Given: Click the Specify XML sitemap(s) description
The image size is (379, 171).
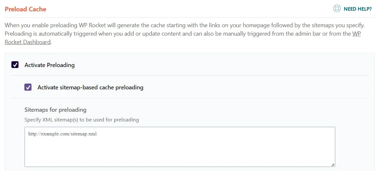Looking at the screenshot, I should pos(82,120).
